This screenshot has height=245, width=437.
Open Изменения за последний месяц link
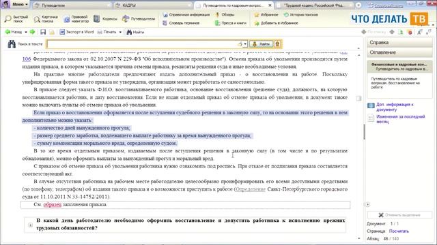point(401,119)
